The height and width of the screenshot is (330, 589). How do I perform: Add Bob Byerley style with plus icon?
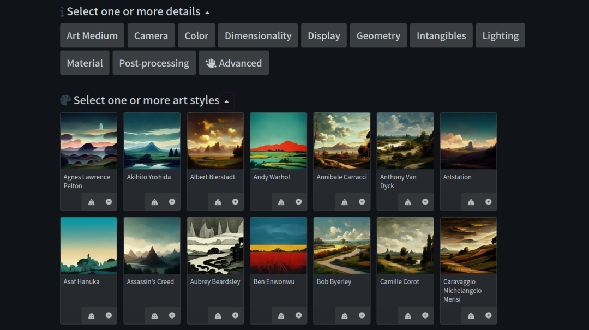(x=362, y=315)
